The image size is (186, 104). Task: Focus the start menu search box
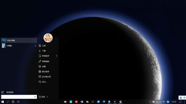pos(19,97)
